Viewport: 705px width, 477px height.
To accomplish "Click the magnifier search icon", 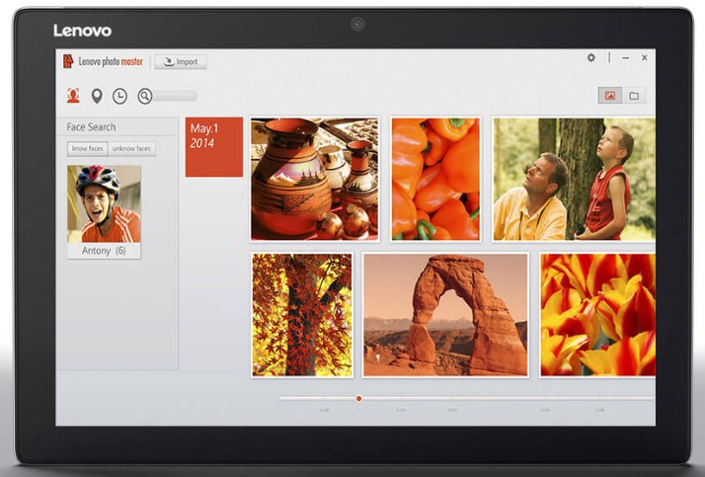I will click(x=145, y=96).
